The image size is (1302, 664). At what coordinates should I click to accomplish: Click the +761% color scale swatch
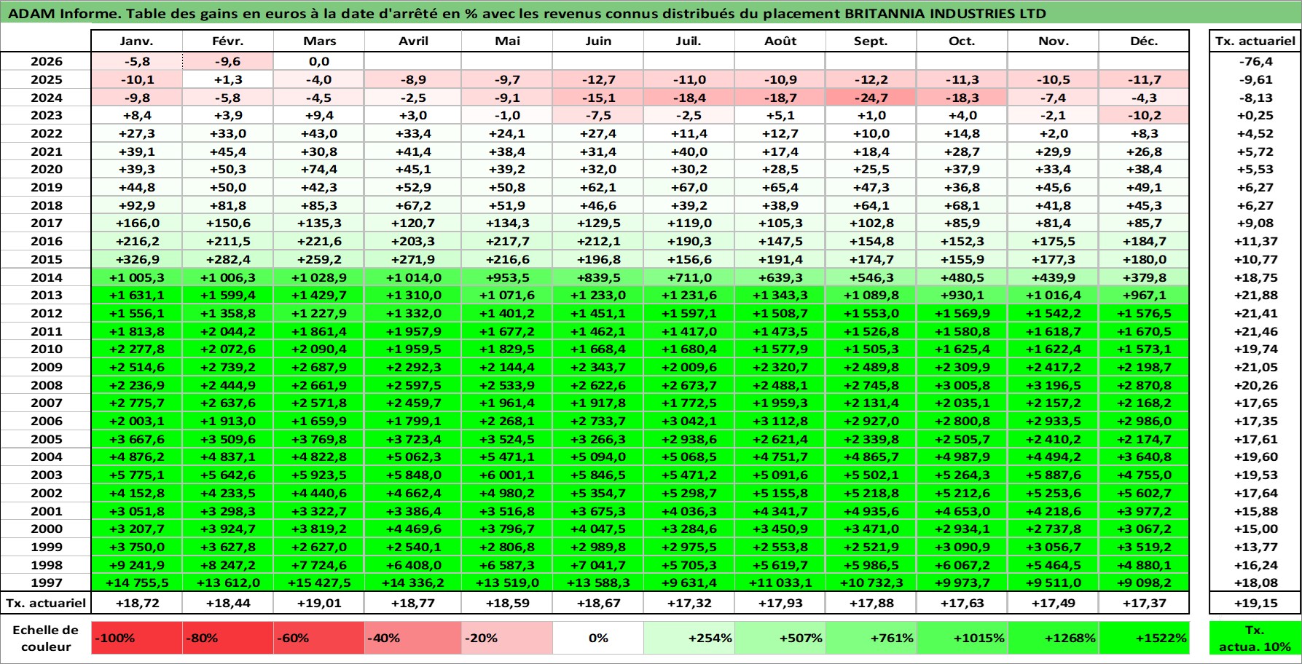coord(871,638)
